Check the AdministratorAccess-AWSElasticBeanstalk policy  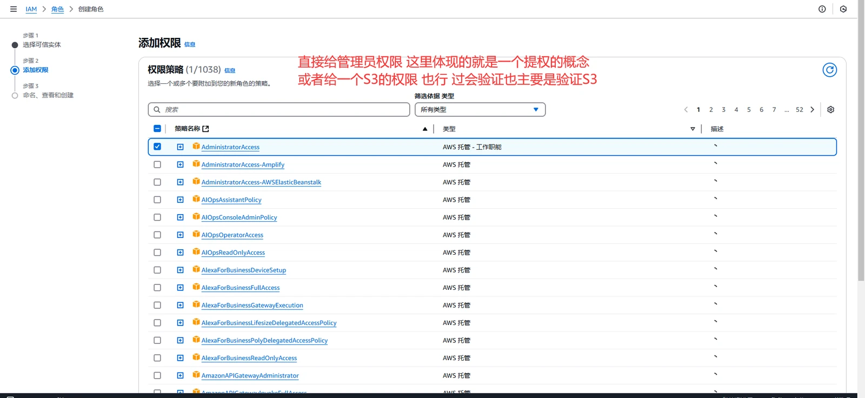pos(157,182)
